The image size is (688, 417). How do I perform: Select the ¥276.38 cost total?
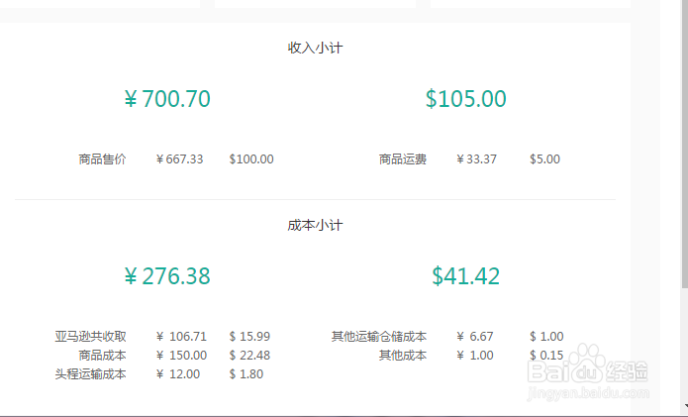click(x=167, y=276)
